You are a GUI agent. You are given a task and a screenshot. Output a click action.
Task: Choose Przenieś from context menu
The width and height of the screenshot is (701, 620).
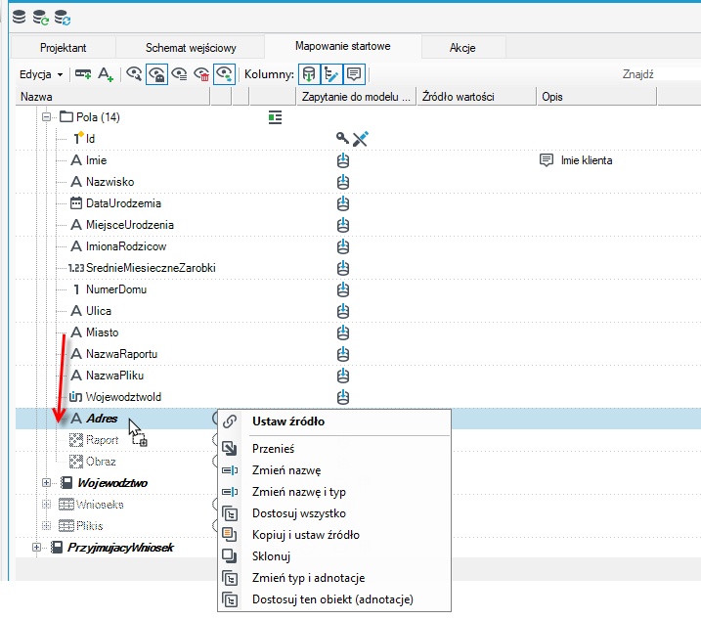334,448
